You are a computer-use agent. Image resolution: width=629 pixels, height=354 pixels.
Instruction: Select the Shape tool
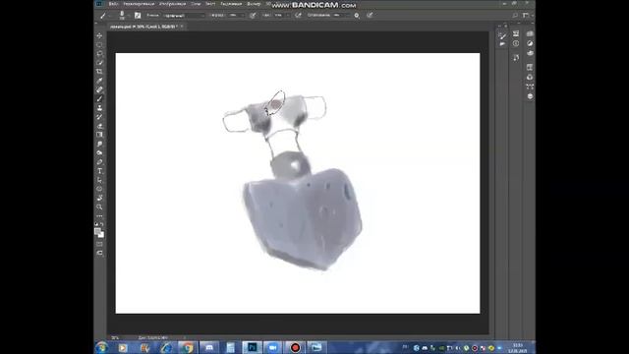tap(99, 189)
